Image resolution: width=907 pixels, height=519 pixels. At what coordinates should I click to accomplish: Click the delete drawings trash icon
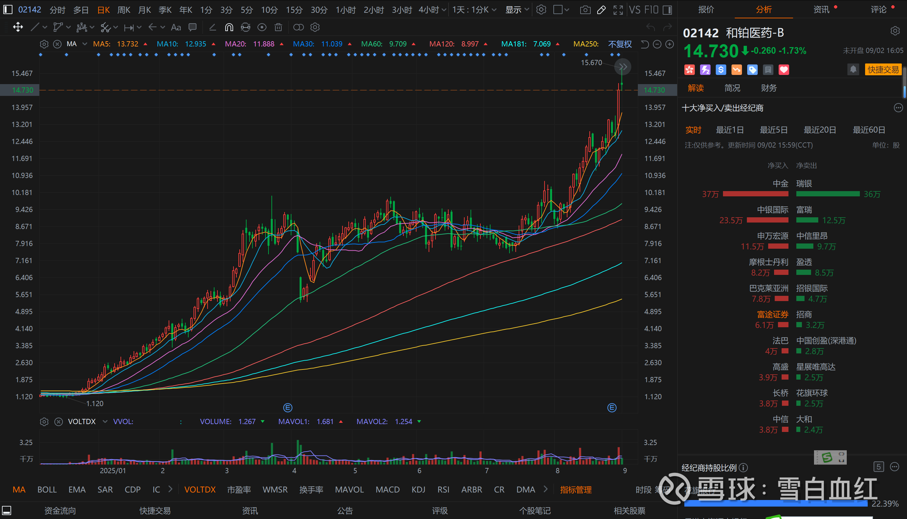tap(278, 27)
